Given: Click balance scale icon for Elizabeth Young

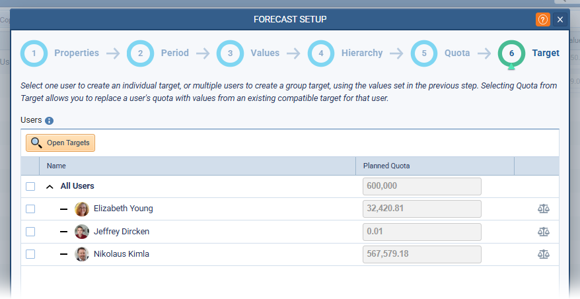Looking at the screenshot, I should (x=543, y=209).
